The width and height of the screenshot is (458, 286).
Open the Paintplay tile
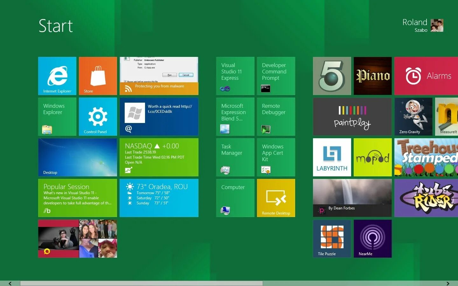[352, 117]
